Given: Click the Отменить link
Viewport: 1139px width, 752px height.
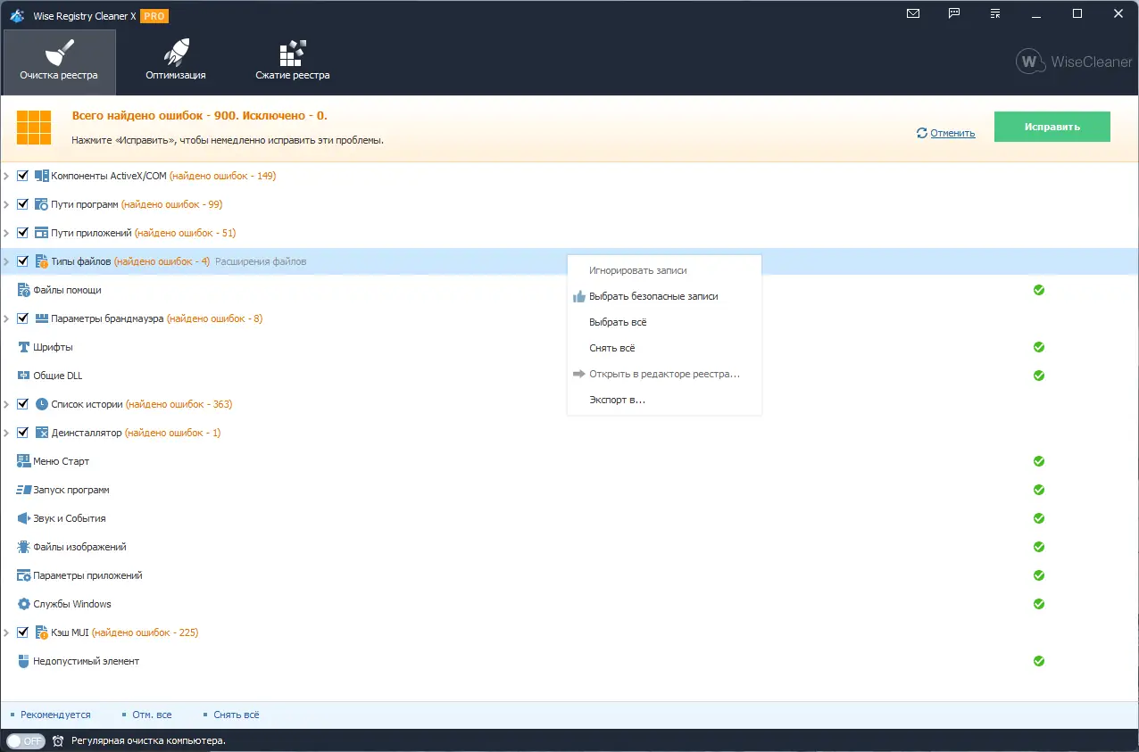Looking at the screenshot, I should pos(952,133).
